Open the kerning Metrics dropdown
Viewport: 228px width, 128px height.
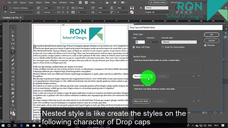click(88, 8)
